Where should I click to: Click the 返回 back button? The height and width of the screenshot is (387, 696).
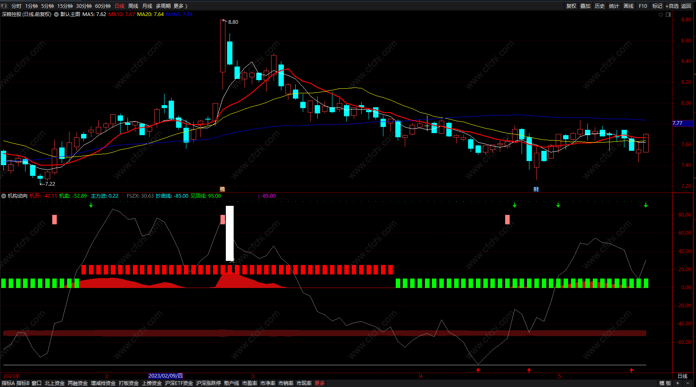point(686,6)
